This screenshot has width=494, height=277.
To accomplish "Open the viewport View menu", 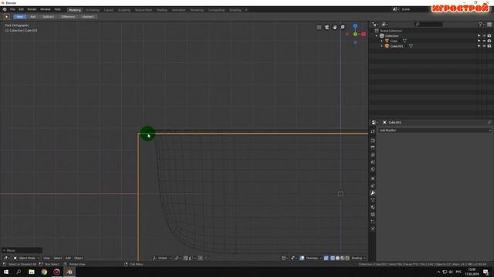I will pyautogui.click(x=46, y=258).
